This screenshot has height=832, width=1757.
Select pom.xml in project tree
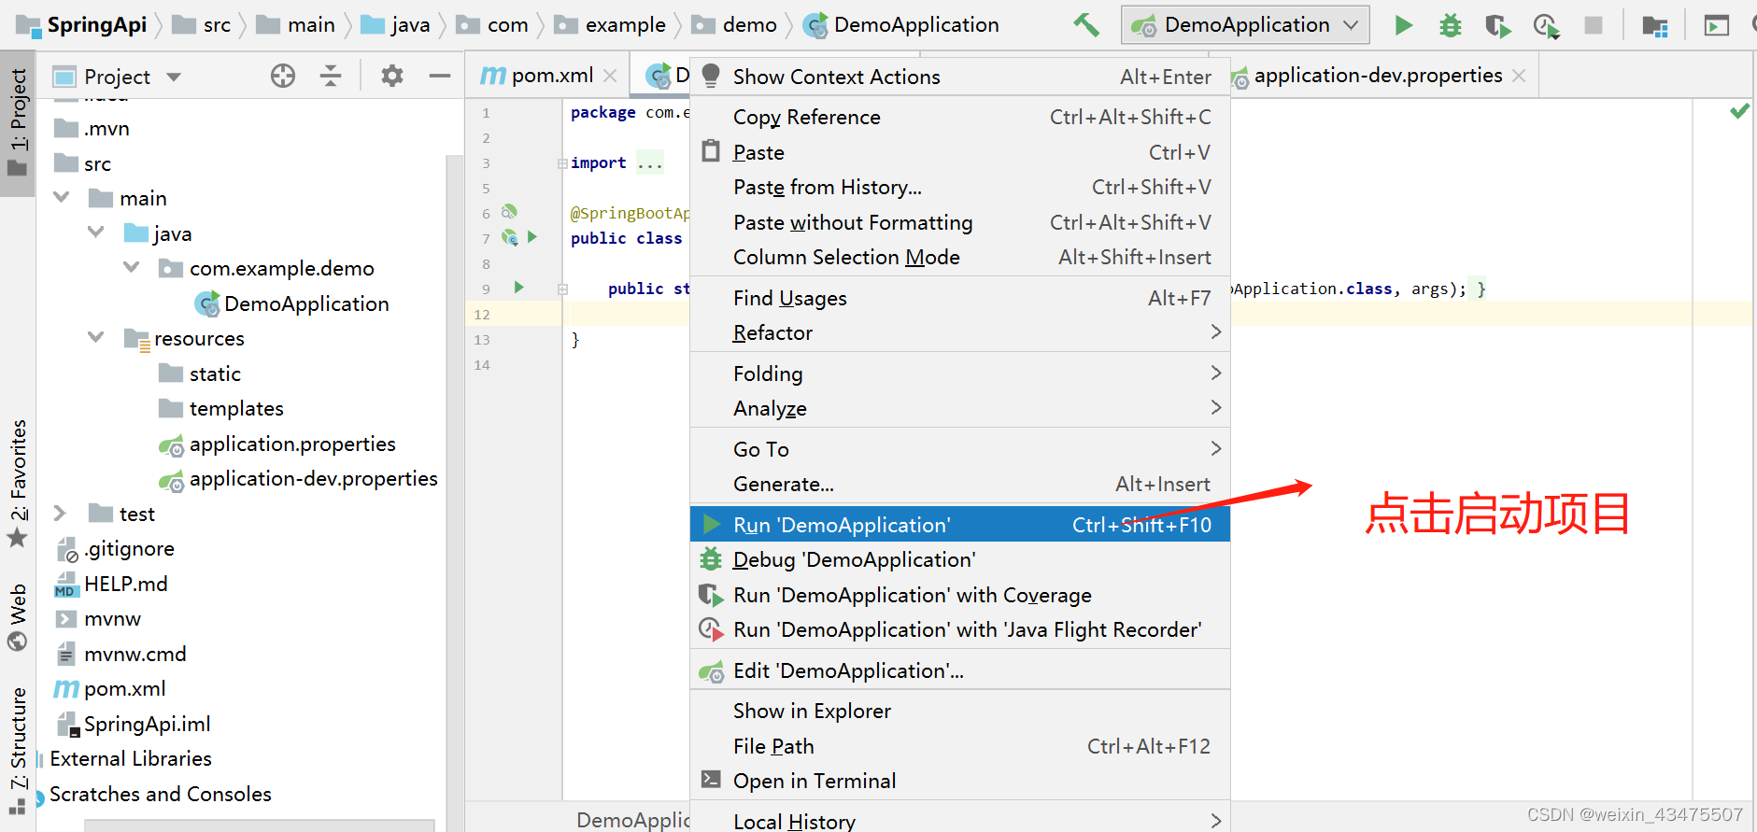[x=124, y=688]
